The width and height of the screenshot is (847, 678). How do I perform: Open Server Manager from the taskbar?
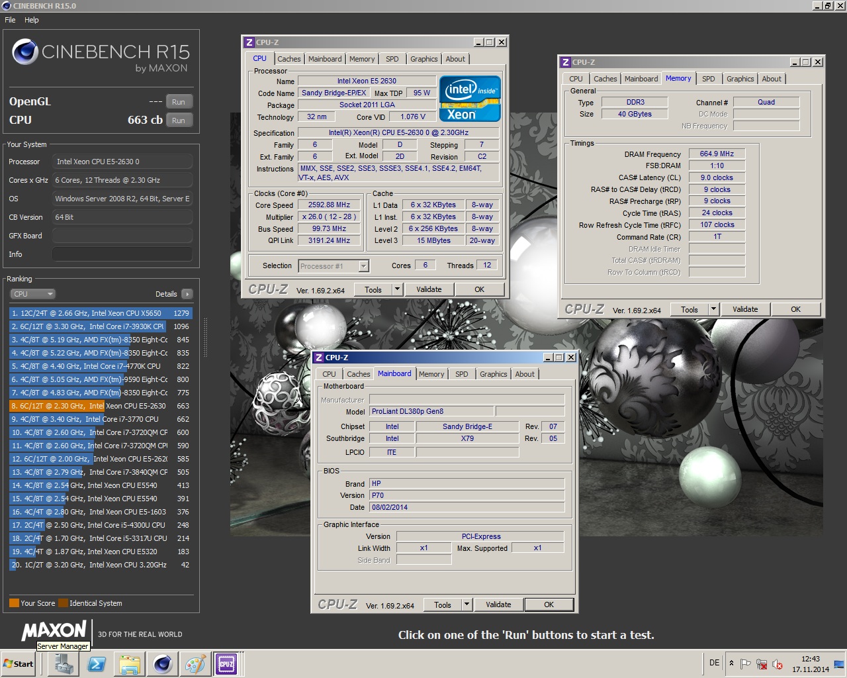(64, 664)
